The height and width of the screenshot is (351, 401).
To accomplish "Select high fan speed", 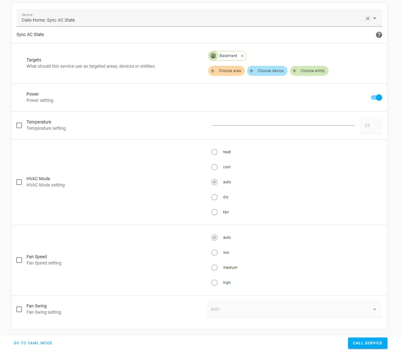I will [215, 283].
